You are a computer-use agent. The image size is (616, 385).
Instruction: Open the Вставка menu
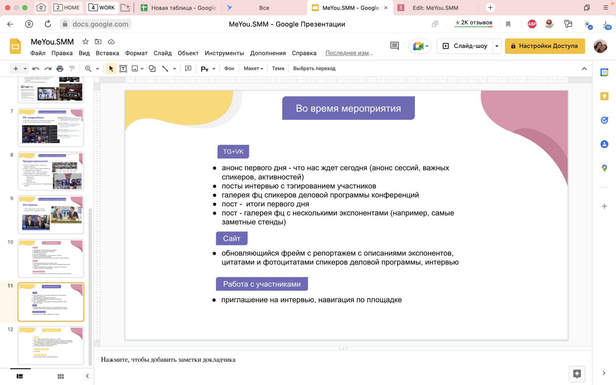coord(107,53)
